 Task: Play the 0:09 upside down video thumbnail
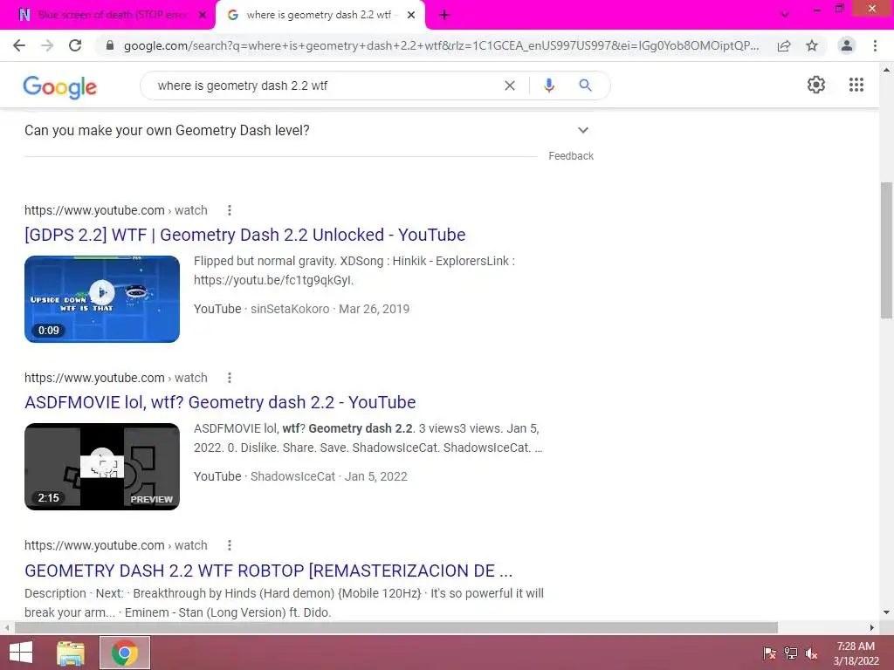(102, 299)
